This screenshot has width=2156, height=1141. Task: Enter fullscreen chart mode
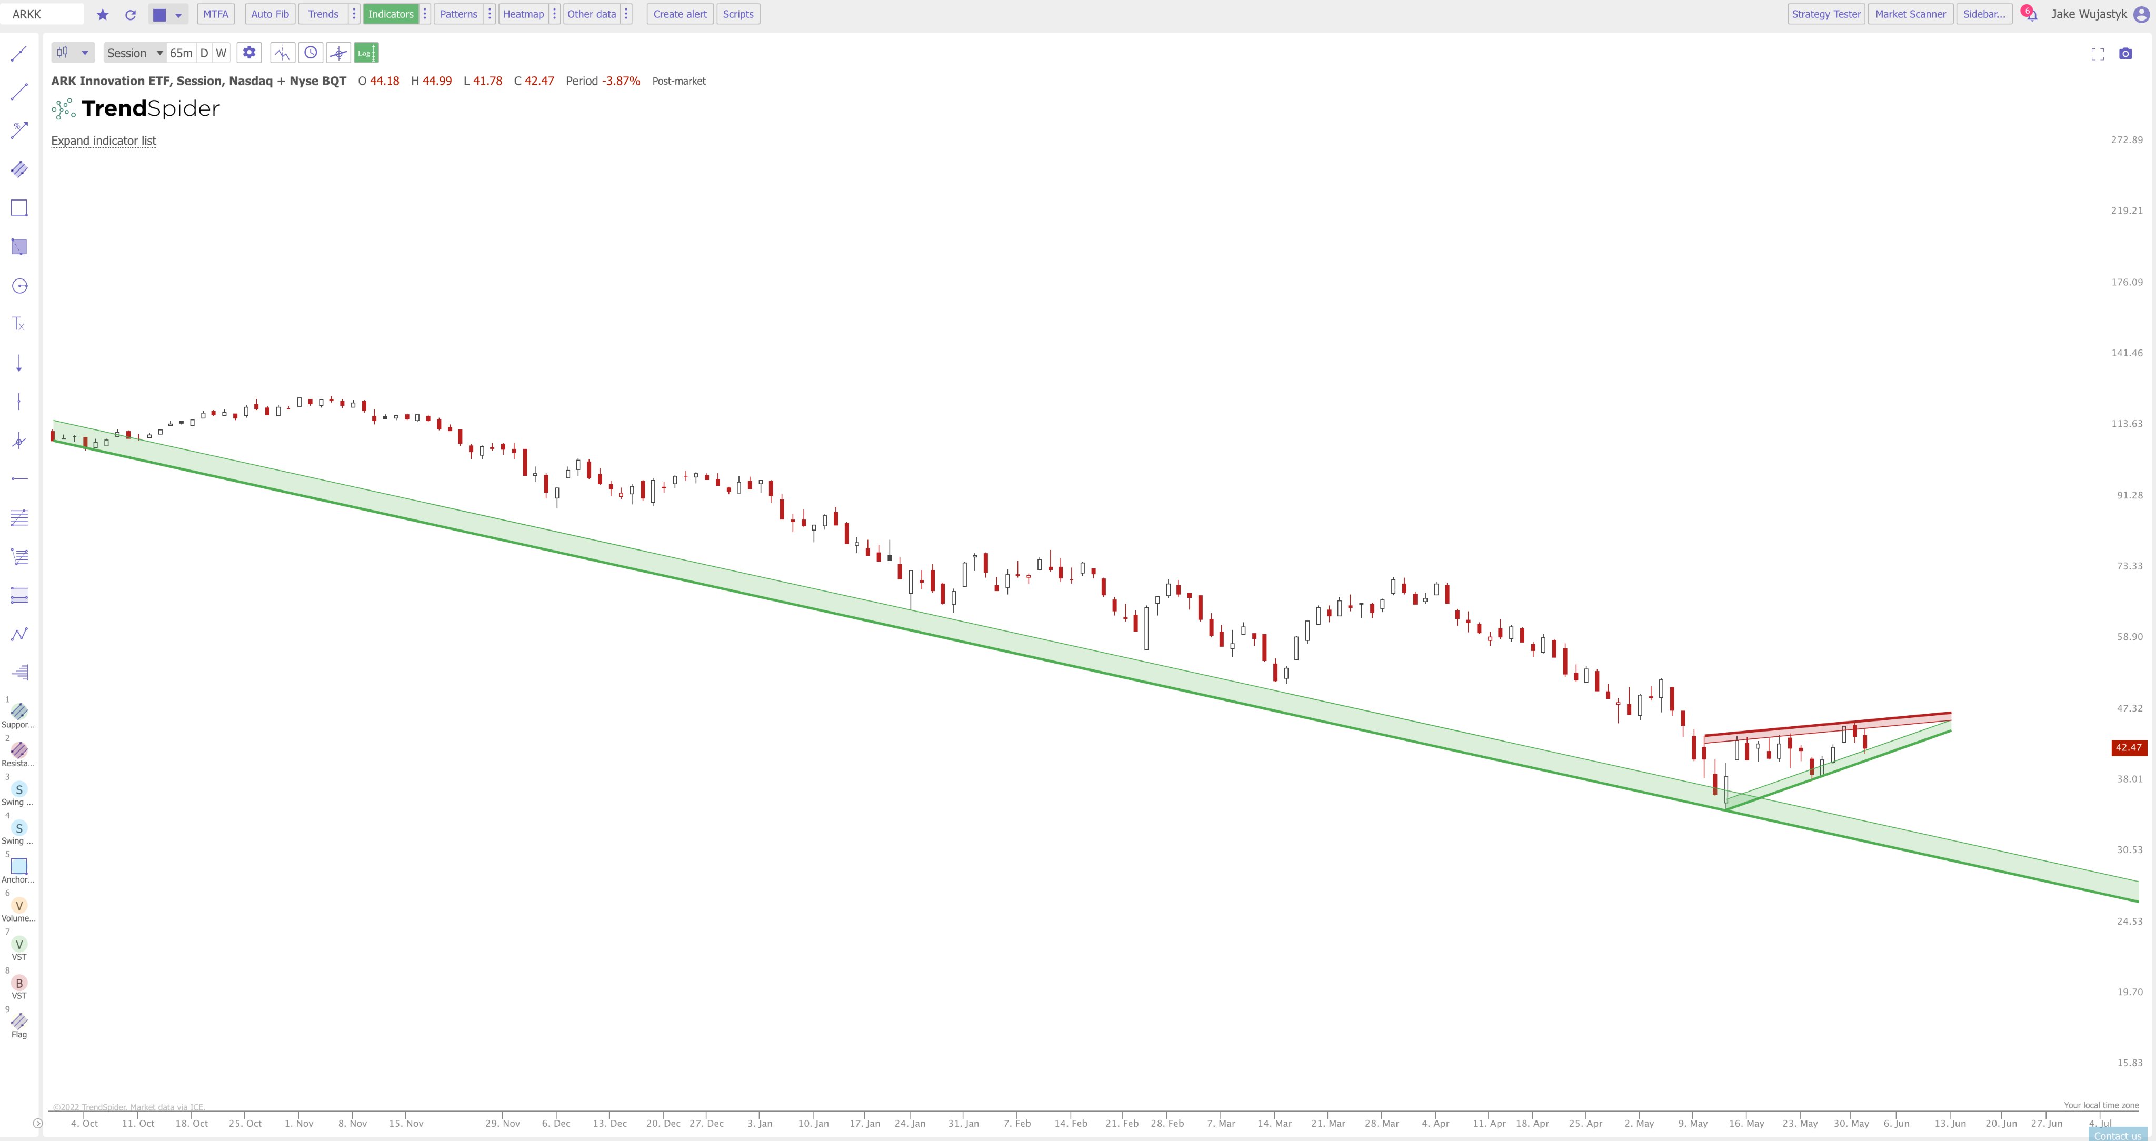point(2098,54)
